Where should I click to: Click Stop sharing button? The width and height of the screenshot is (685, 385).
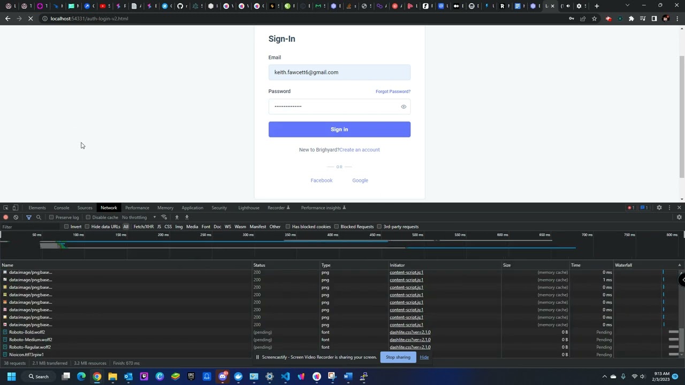pos(398,357)
